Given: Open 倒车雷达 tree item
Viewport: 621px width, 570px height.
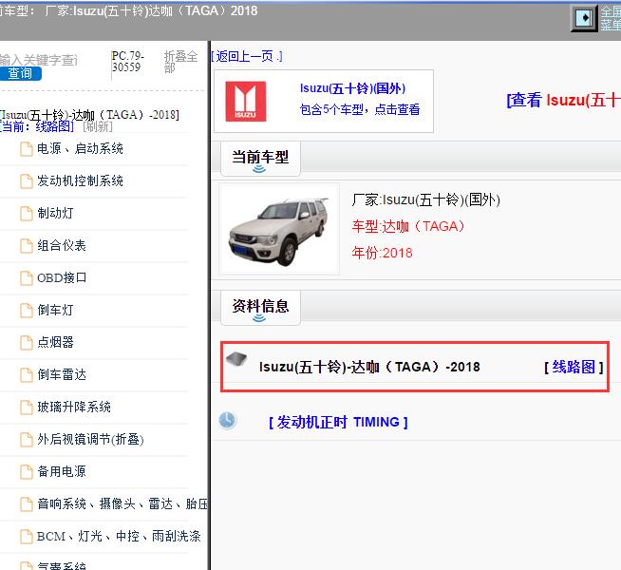Looking at the screenshot, I should click(x=62, y=374).
